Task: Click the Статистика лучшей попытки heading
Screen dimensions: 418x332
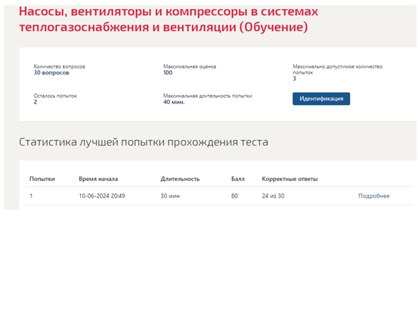Action: coord(144,142)
